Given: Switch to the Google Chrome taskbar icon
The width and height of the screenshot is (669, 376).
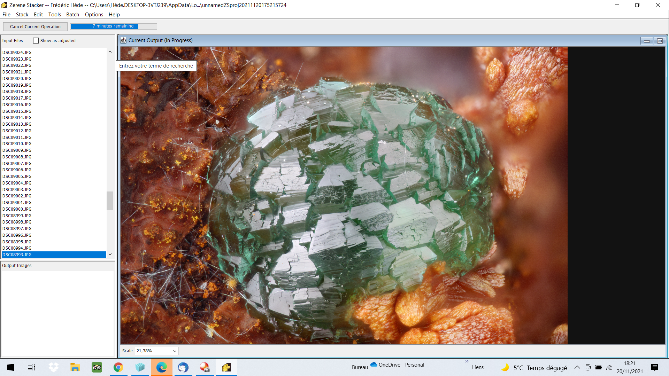Looking at the screenshot, I should [118, 367].
